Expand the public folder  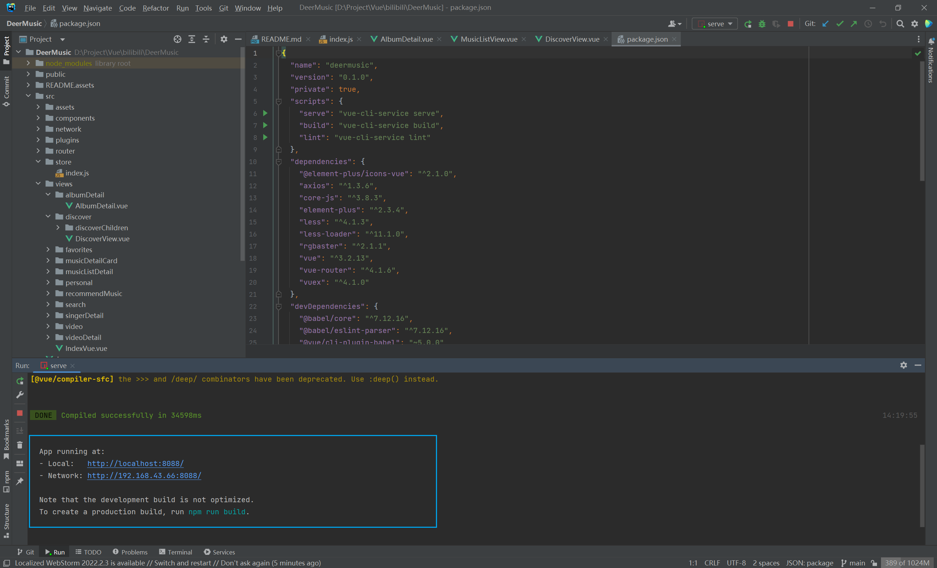[28, 74]
